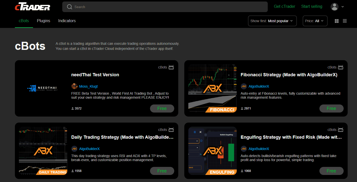Click the needThai card description text

click(x=120, y=95)
